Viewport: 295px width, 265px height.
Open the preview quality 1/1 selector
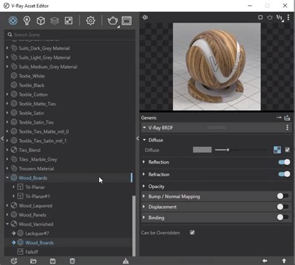pyautogui.click(x=279, y=18)
